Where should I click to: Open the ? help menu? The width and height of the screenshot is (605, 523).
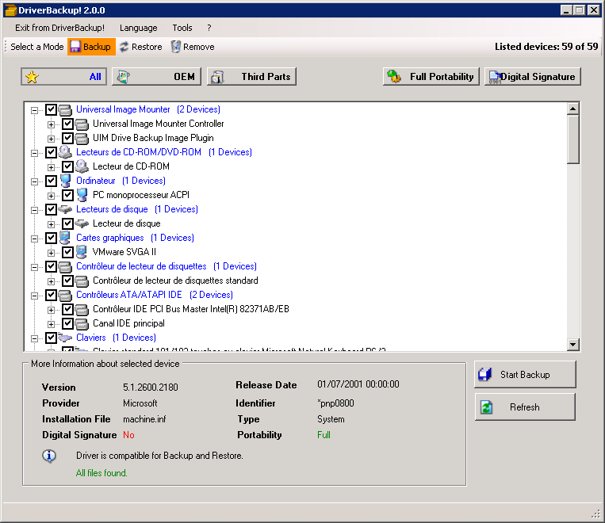(x=209, y=28)
